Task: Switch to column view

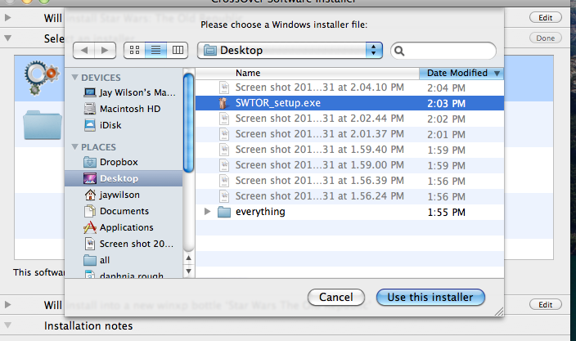Action: pos(178,50)
